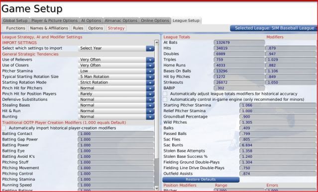Edit the Pitching Movement field
This screenshot has width=318, height=192.
(116, 168)
